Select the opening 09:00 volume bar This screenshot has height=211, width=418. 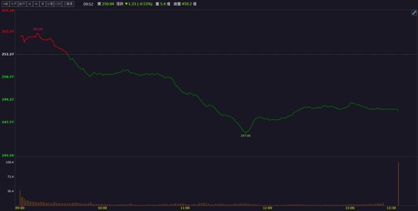tap(20, 198)
